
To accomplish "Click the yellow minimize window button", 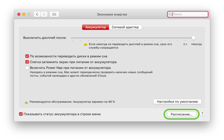I will point(24,14).
